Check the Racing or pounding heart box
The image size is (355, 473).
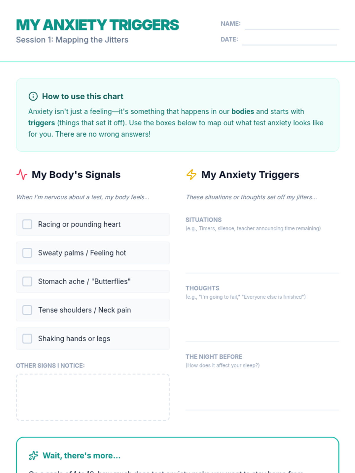27,224
